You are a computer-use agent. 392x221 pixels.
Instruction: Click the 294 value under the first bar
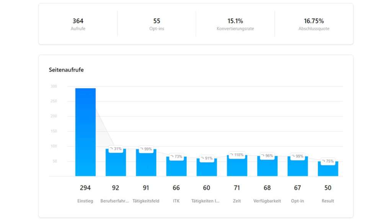click(x=85, y=188)
